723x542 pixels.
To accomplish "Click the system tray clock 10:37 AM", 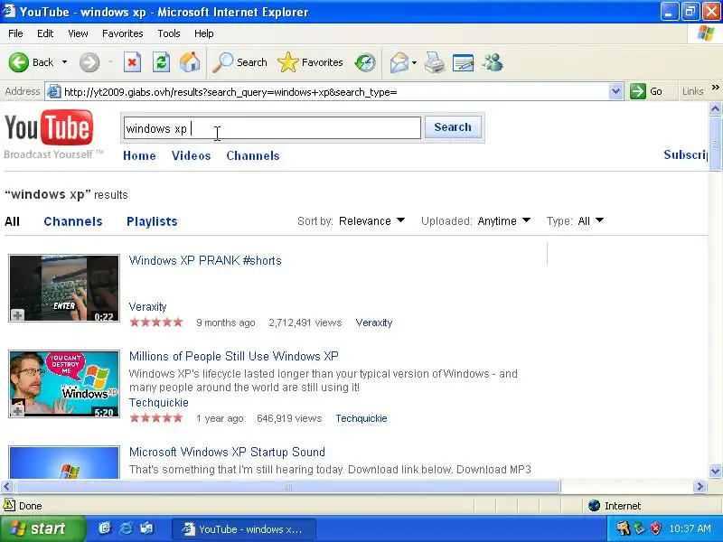I will tap(690, 528).
